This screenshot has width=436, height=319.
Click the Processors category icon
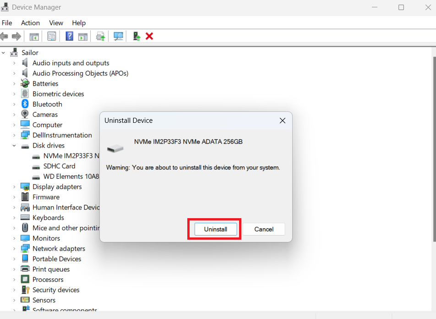tap(25, 279)
